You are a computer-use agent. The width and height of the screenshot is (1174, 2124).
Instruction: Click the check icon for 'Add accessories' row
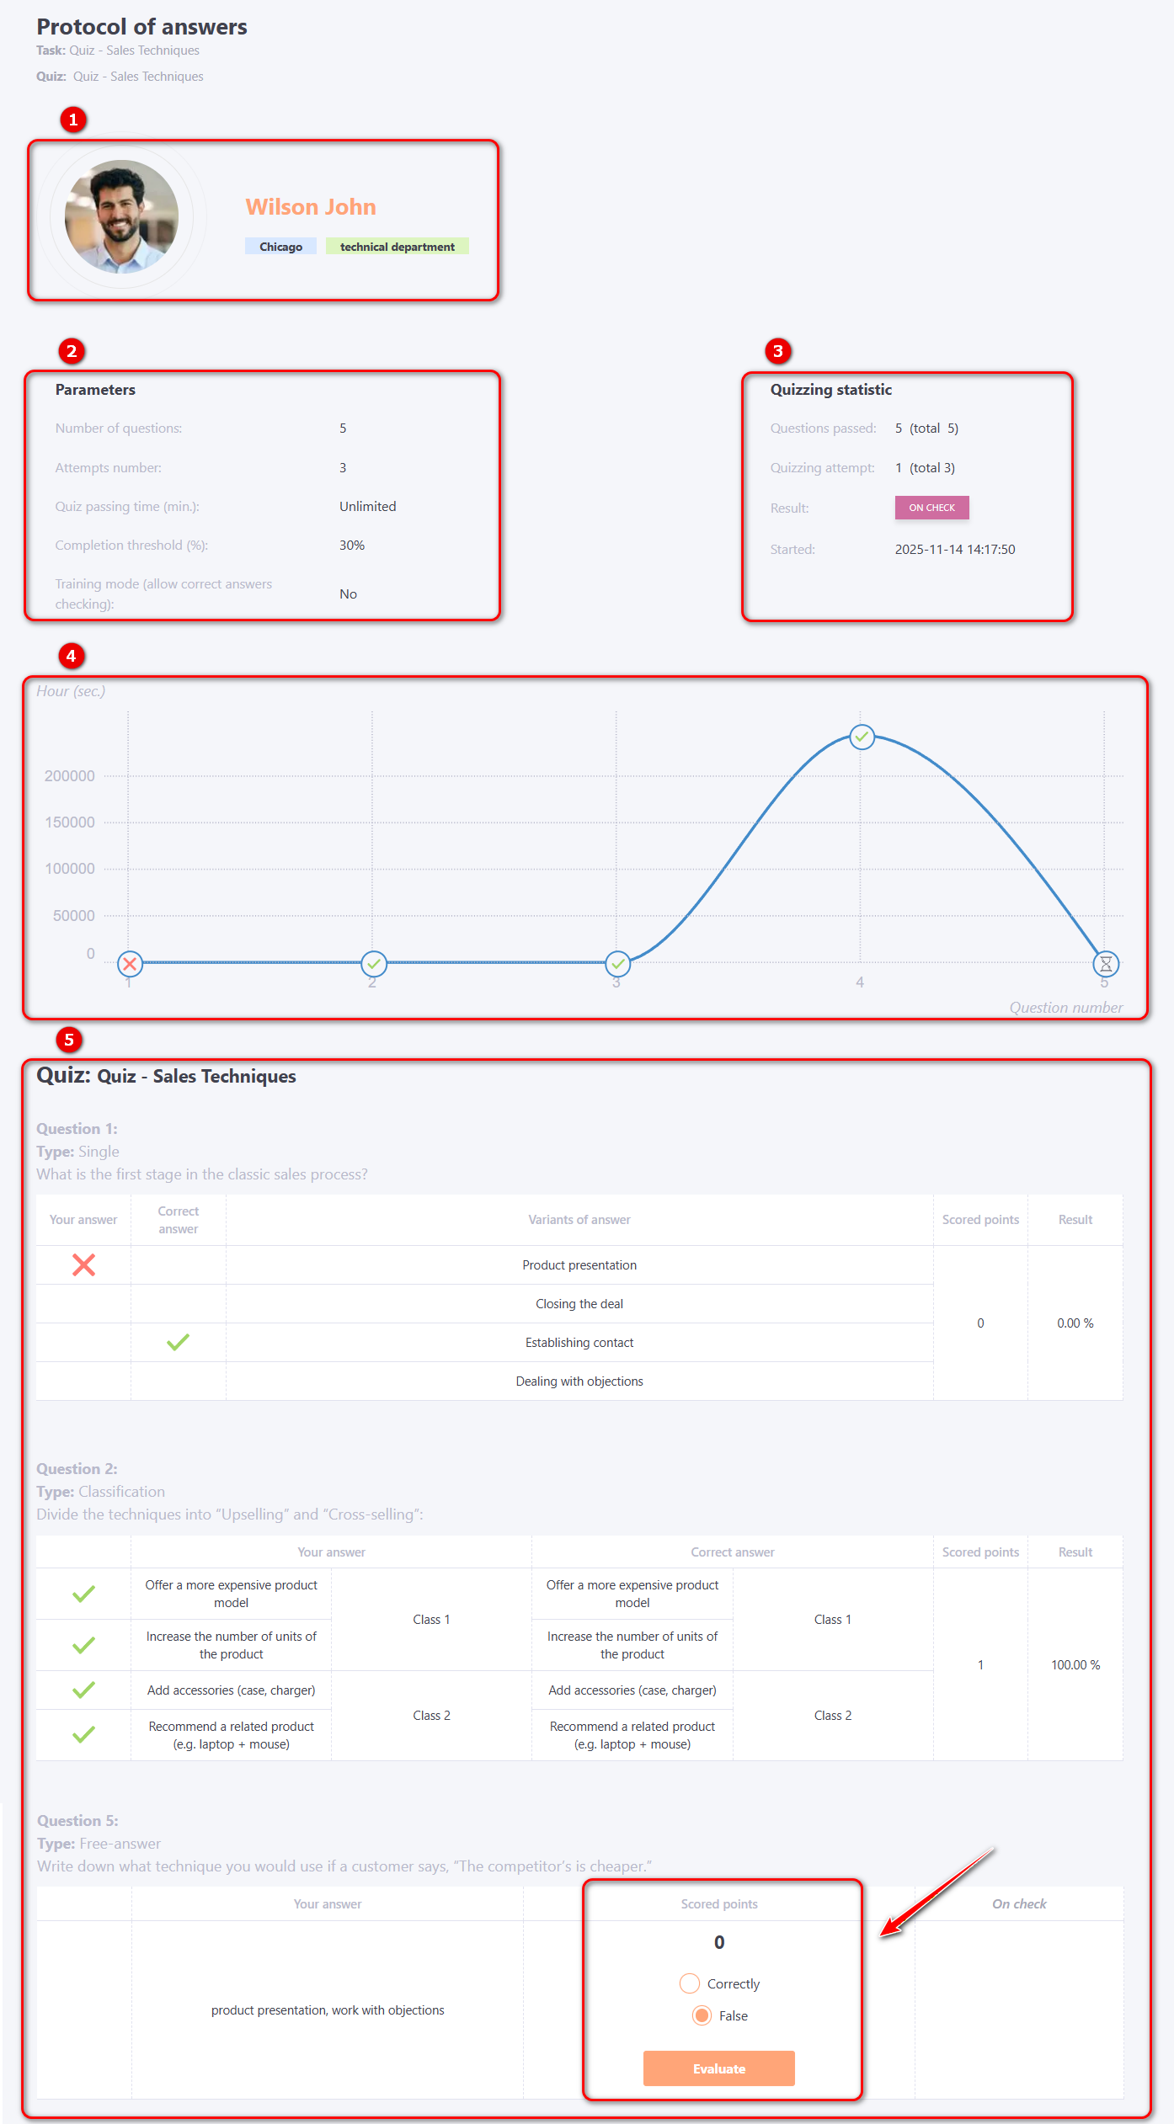83,1690
